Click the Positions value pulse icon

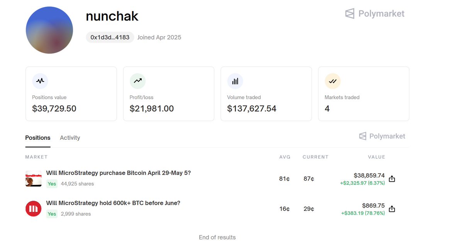click(x=40, y=81)
